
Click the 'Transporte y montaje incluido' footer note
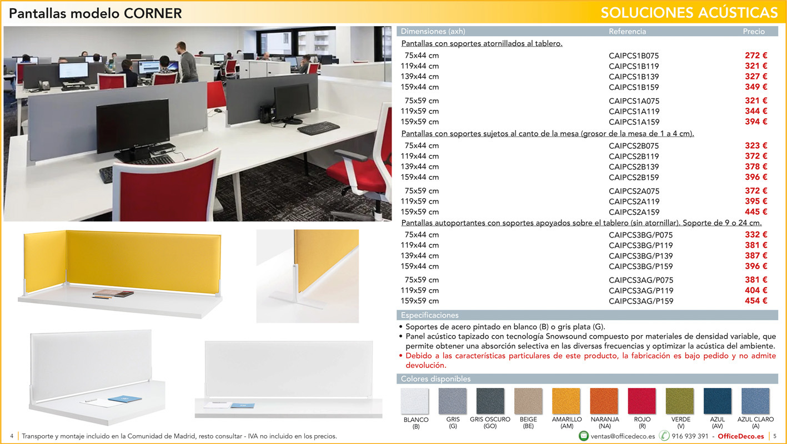point(179,436)
